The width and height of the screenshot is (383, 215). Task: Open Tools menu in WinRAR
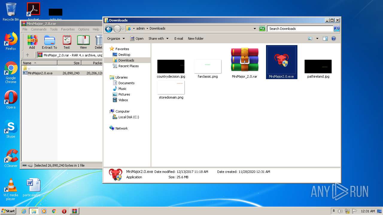(54, 29)
